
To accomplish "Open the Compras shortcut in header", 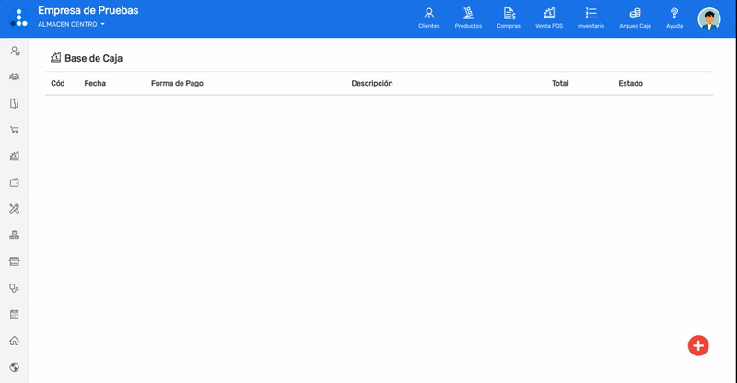I will click(x=509, y=18).
